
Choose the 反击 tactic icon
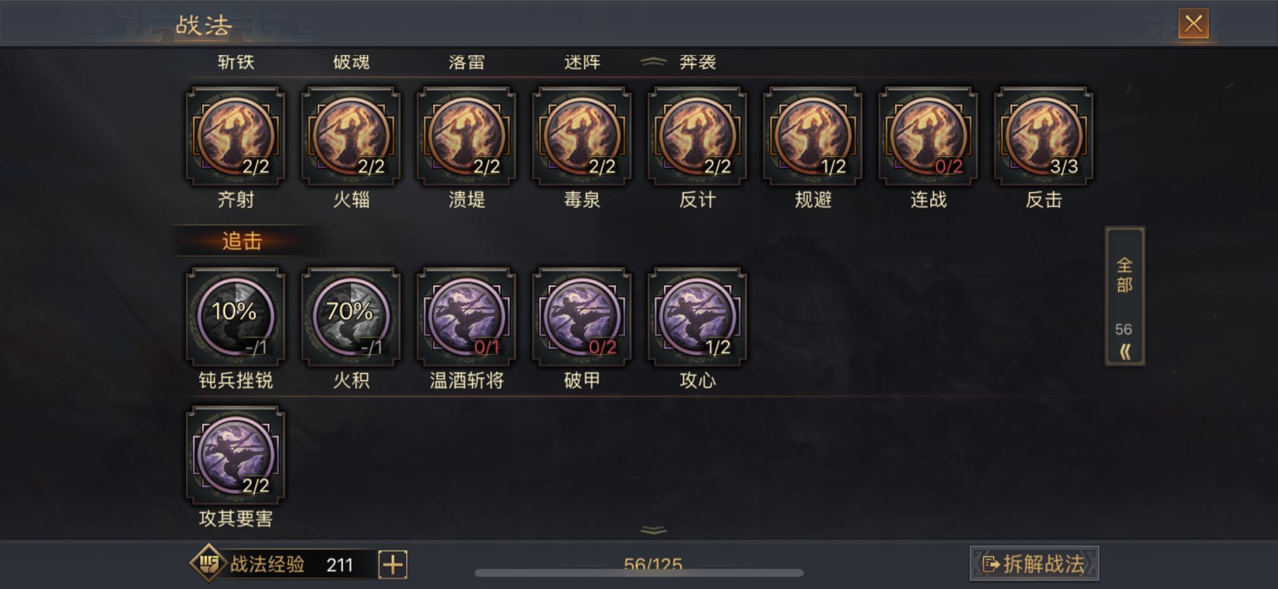coord(1043,137)
